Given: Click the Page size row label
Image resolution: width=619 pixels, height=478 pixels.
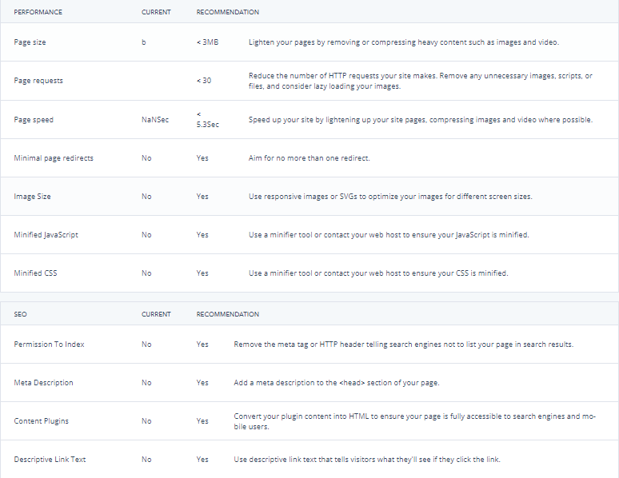Looking at the screenshot, I should 30,42.
